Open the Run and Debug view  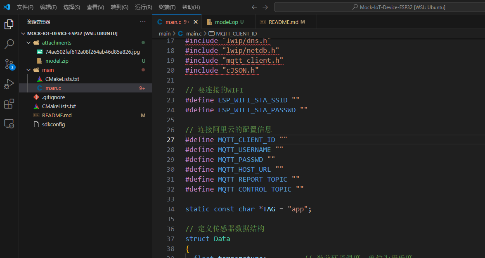click(9, 84)
